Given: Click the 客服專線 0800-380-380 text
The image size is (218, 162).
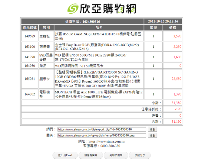Looking at the screenshot, I should point(102,146).
